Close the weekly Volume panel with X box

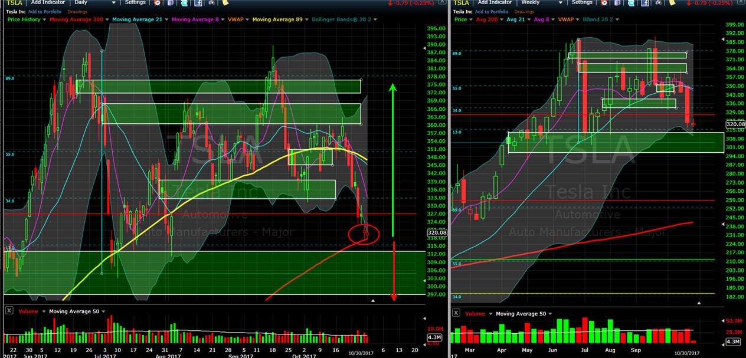[456, 313]
